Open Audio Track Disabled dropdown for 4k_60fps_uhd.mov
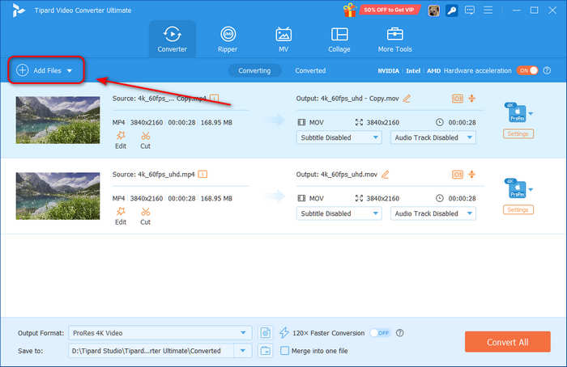The width and height of the screenshot is (567, 367). pyautogui.click(x=433, y=213)
